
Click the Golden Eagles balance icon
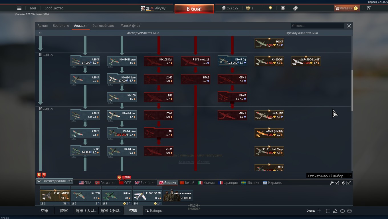(248, 8)
